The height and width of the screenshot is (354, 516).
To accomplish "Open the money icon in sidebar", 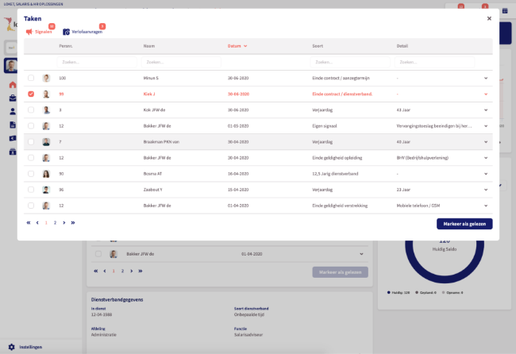I will (x=13, y=138).
